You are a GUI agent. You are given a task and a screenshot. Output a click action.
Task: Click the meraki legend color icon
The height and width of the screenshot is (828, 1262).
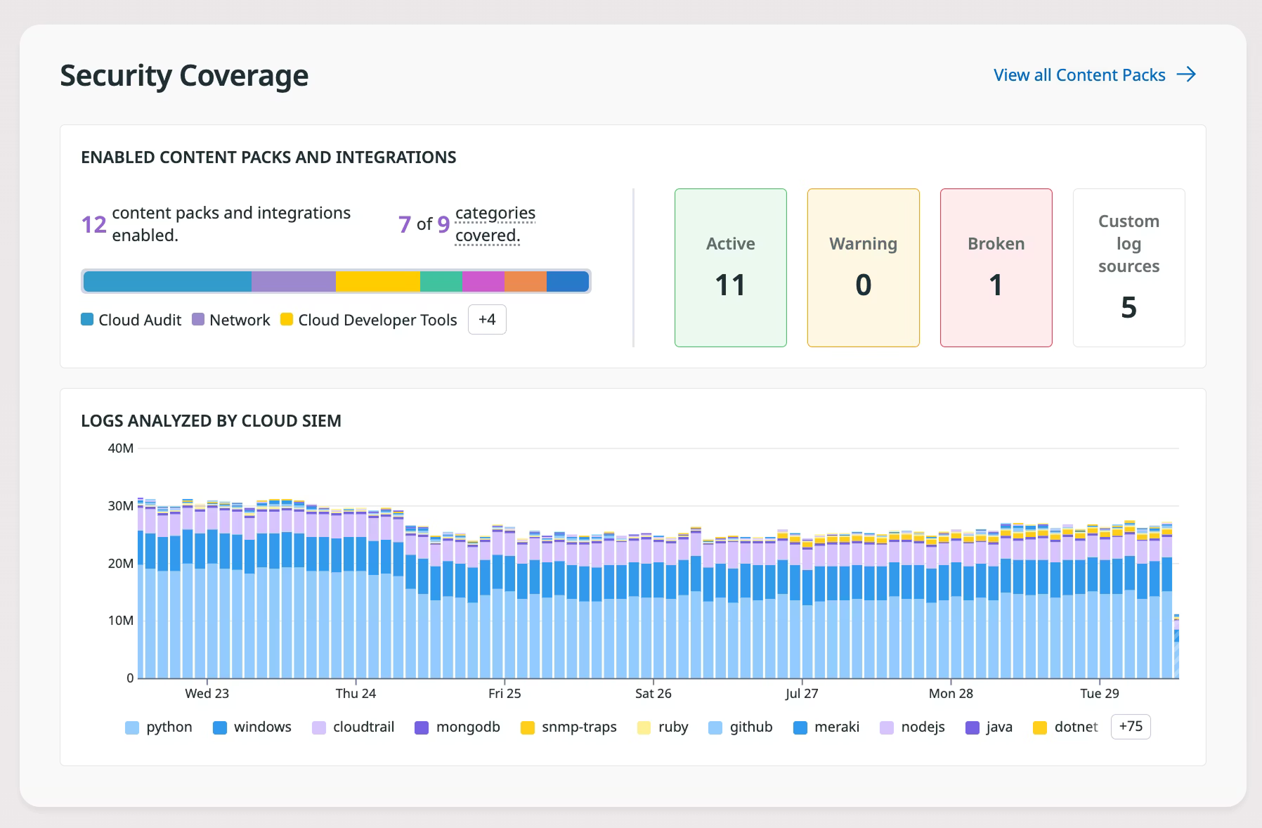[x=800, y=727]
